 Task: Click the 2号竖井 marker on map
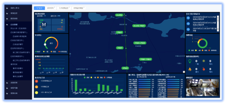tap(120, 48)
